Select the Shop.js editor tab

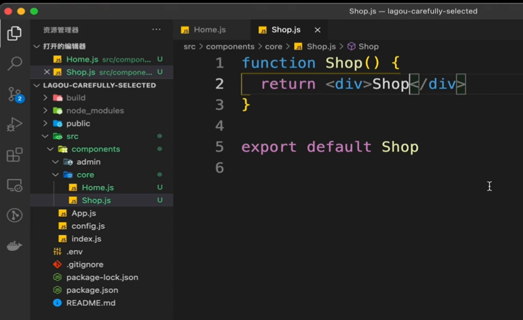[289, 30]
